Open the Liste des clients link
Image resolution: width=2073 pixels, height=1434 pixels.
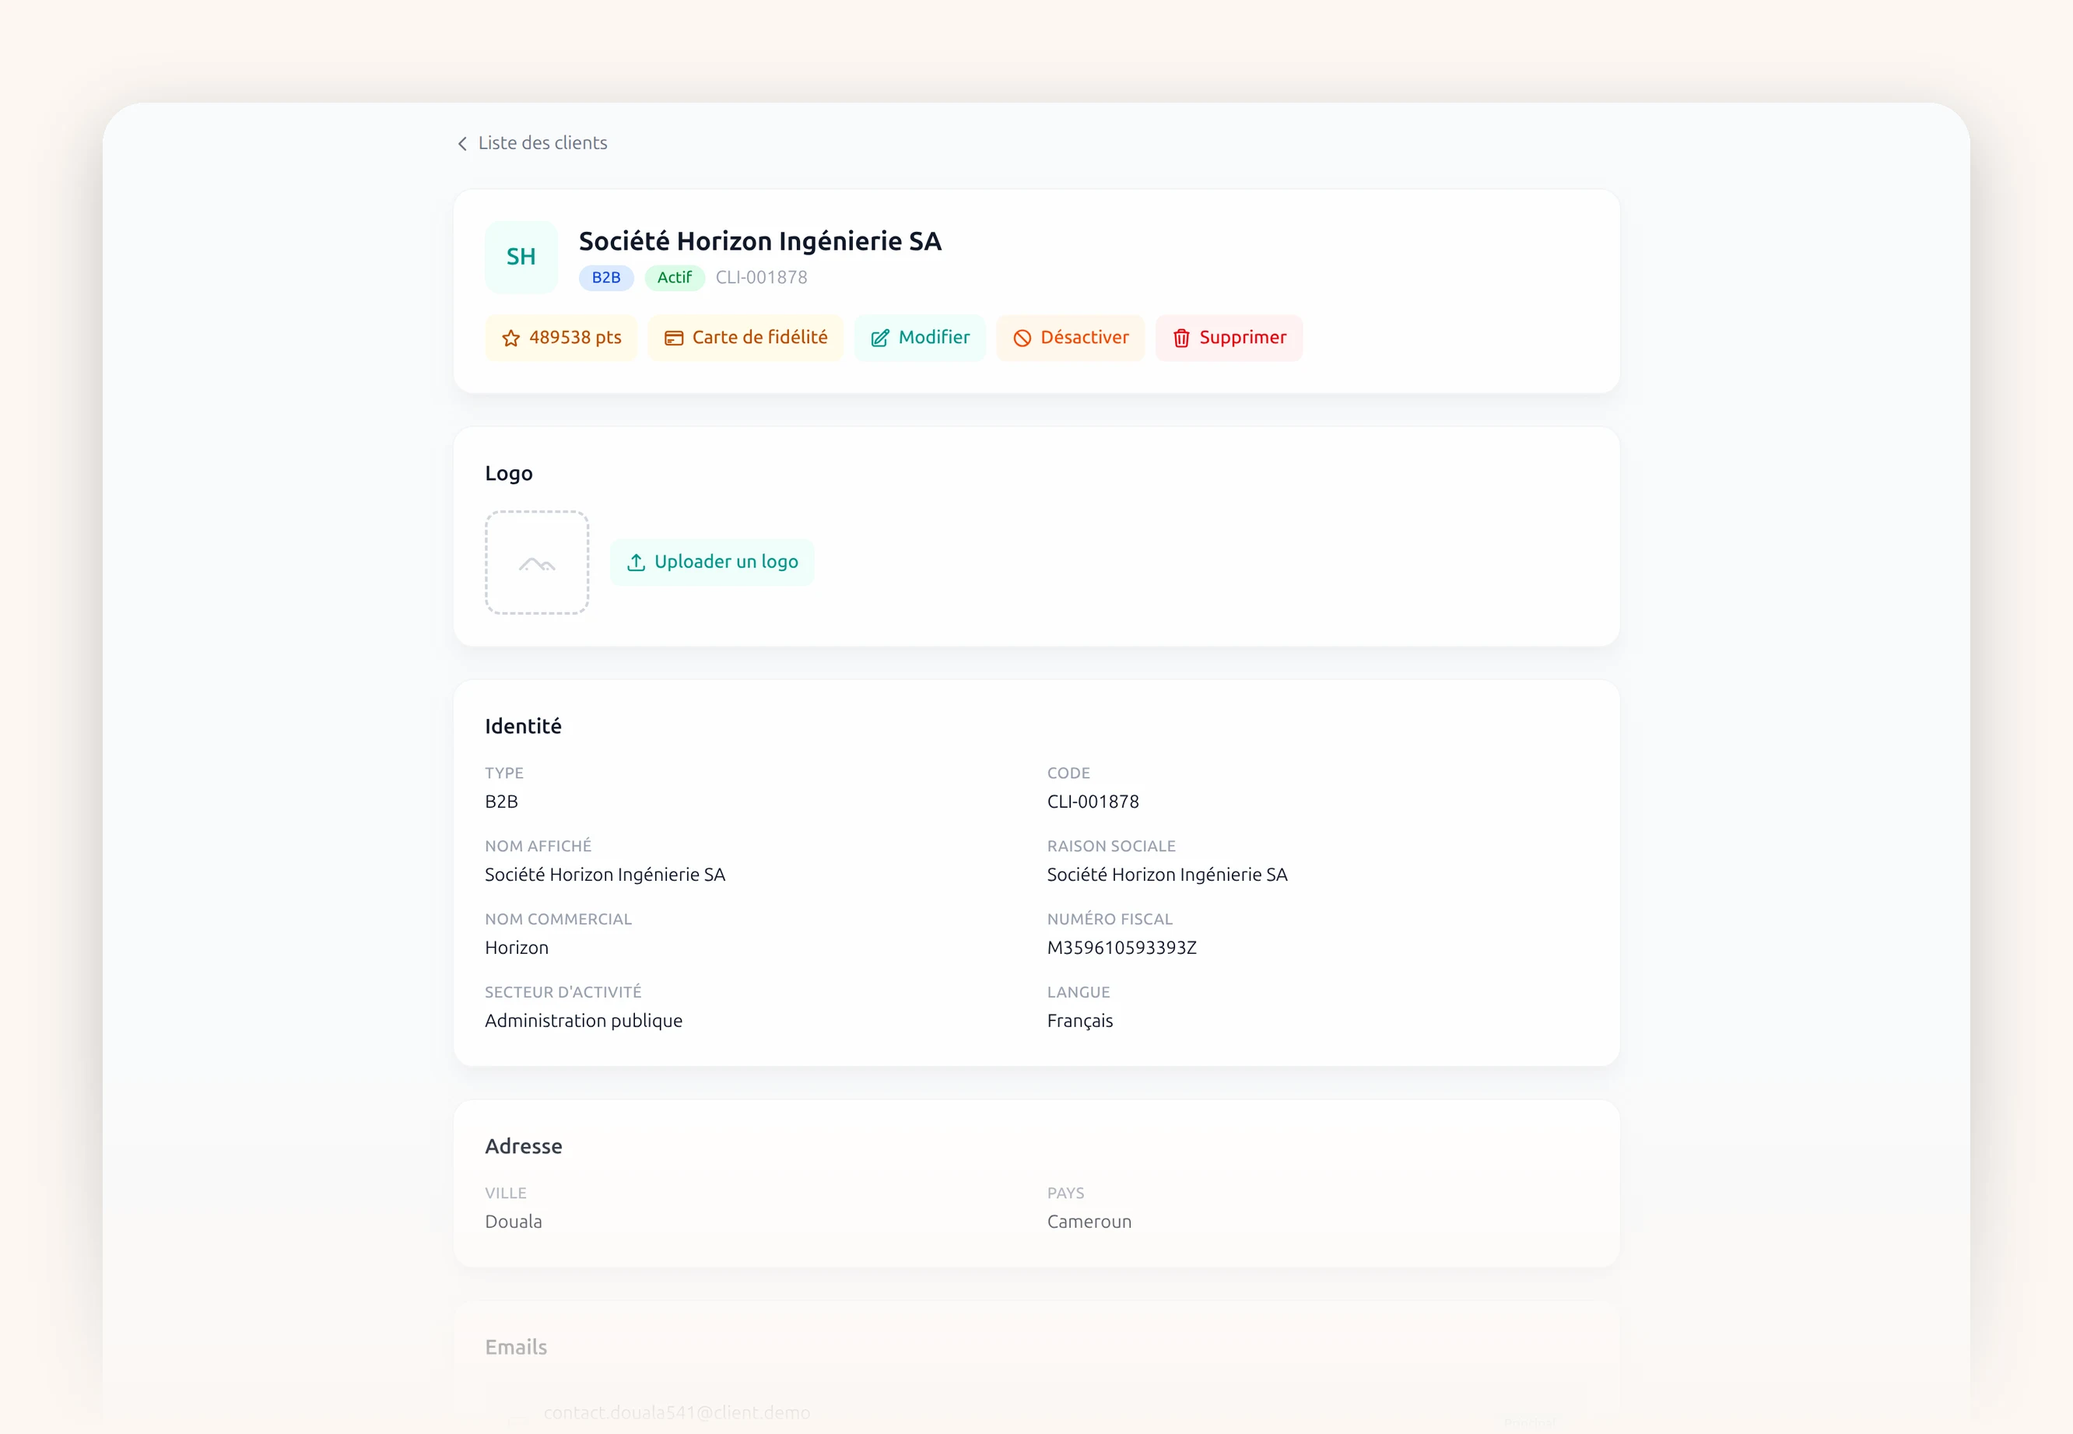coord(542,143)
